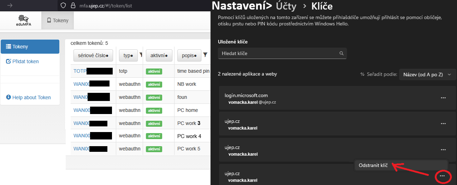Sort tokens by the aktivní column header
Image resolution: width=457 pixels, height=185 pixels.
pos(159,55)
